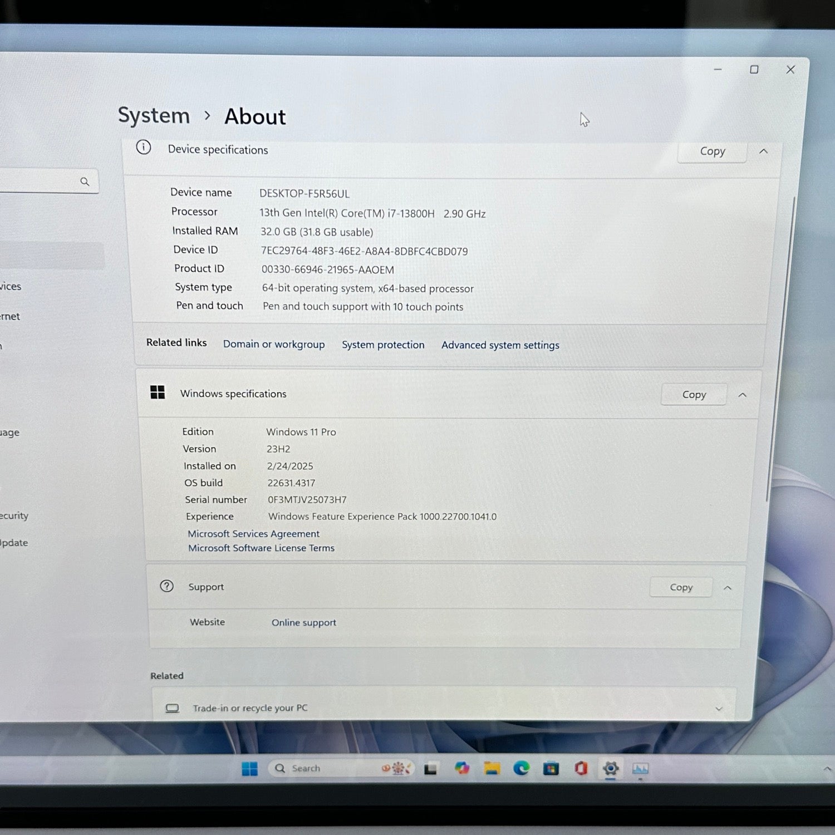Collapse the Device specifications section
Screen dimensions: 835x835
[764, 151]
